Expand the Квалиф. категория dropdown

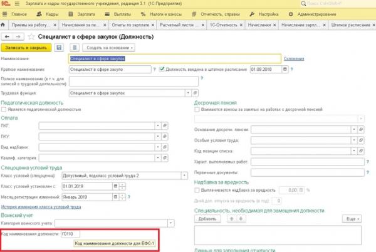click(x=157, y=158)
